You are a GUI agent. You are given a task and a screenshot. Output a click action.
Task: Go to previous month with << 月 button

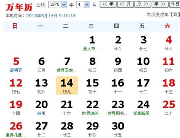tap(125, 4)
